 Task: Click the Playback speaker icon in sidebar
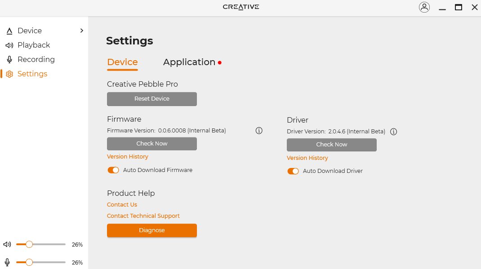click(9, 45)
